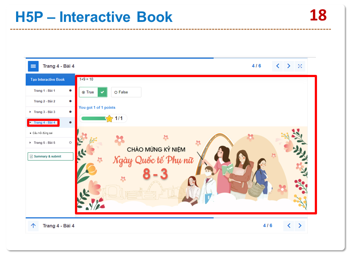Click the yellow star on the score bar
Image resolution: width=351 pixels, height=263 pixels.
click(x=109, y=118)
